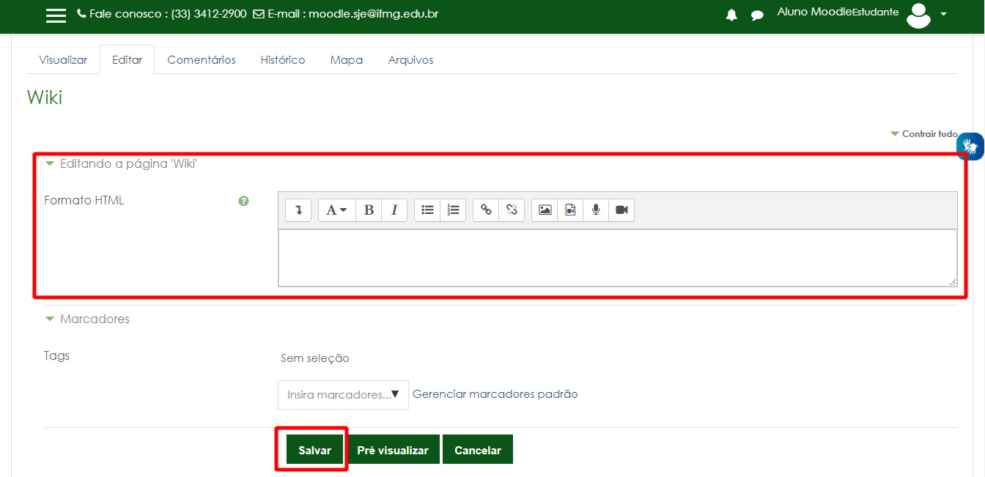Switch to the Histórico tab
The height and width of the screenshot is (477, 985).
[x=283, y=59]
